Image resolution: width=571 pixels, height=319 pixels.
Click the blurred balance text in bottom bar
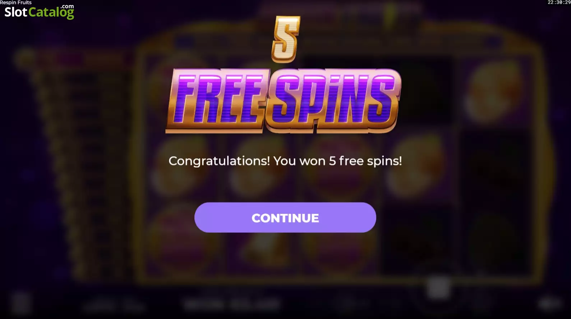coord(232,305)
